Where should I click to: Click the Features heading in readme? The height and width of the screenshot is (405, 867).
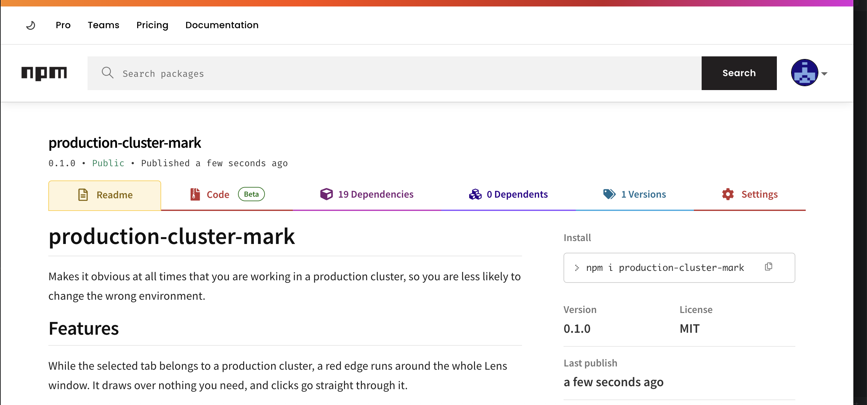point(83,329)
